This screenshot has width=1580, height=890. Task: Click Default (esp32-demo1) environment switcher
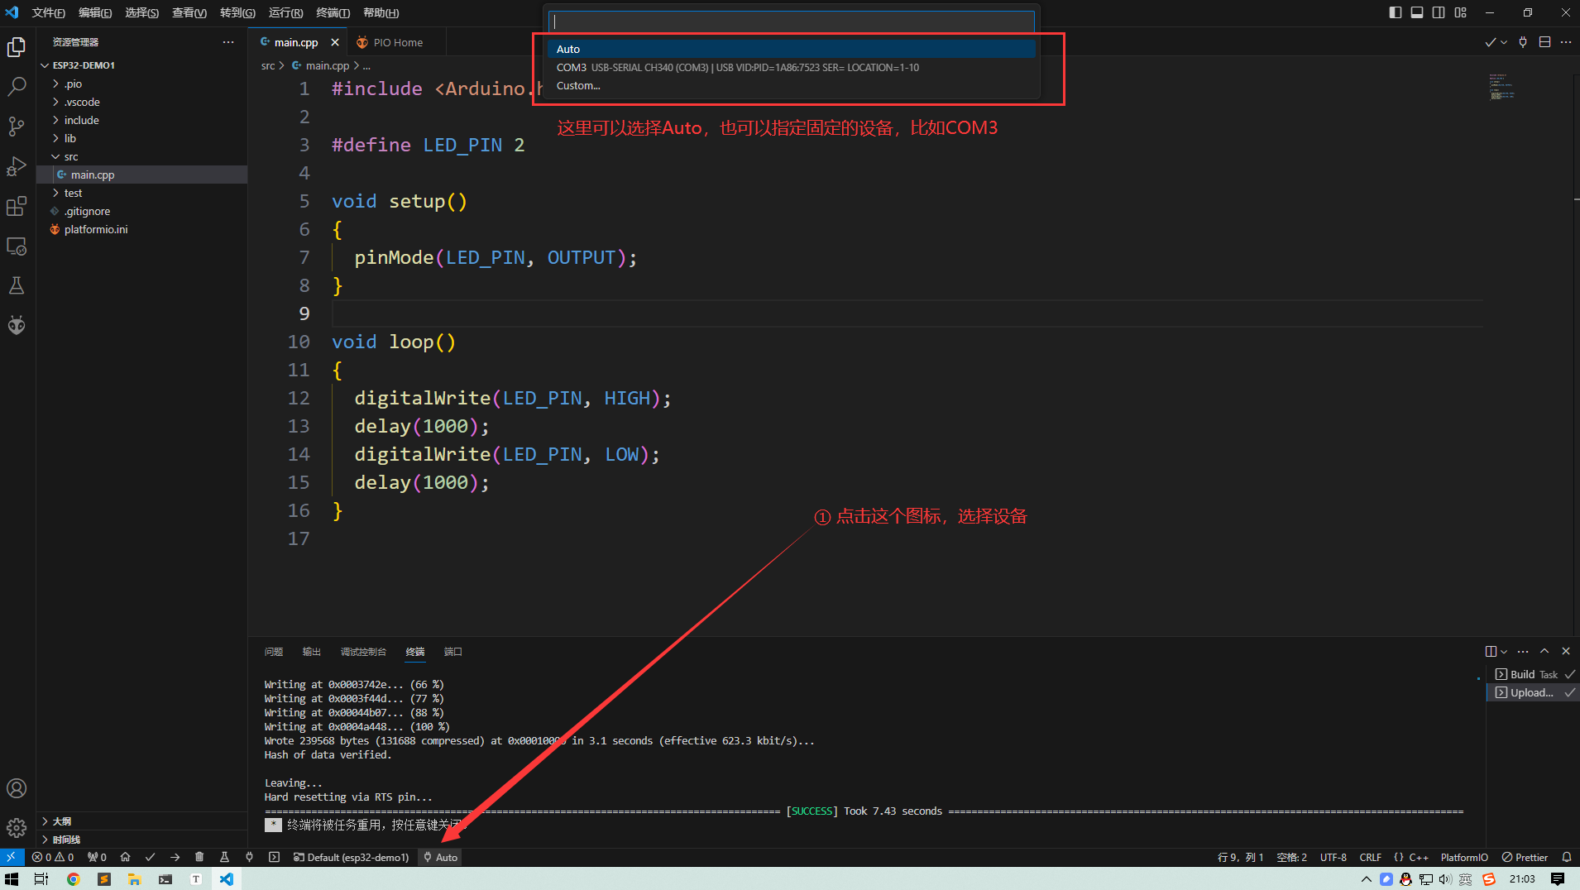(x=352, y=857)
